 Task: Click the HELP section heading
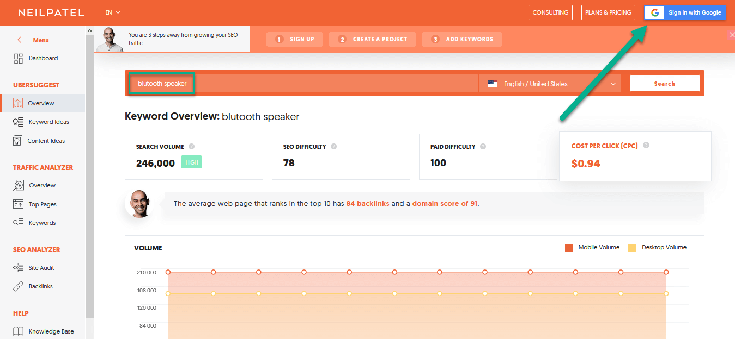coord(21,313)
